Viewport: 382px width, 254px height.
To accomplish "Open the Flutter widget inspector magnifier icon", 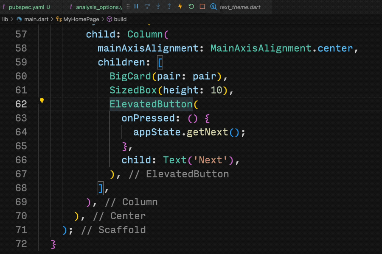I will pos(214,6).
